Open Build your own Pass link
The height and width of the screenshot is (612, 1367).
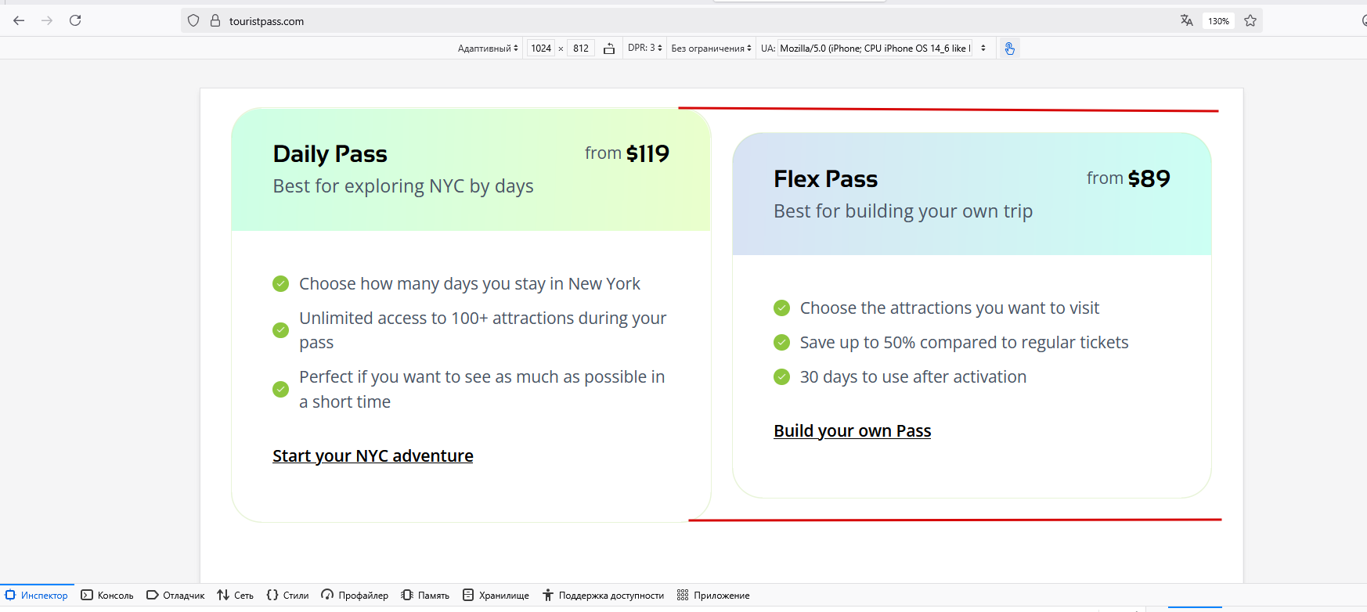point(853,431)
